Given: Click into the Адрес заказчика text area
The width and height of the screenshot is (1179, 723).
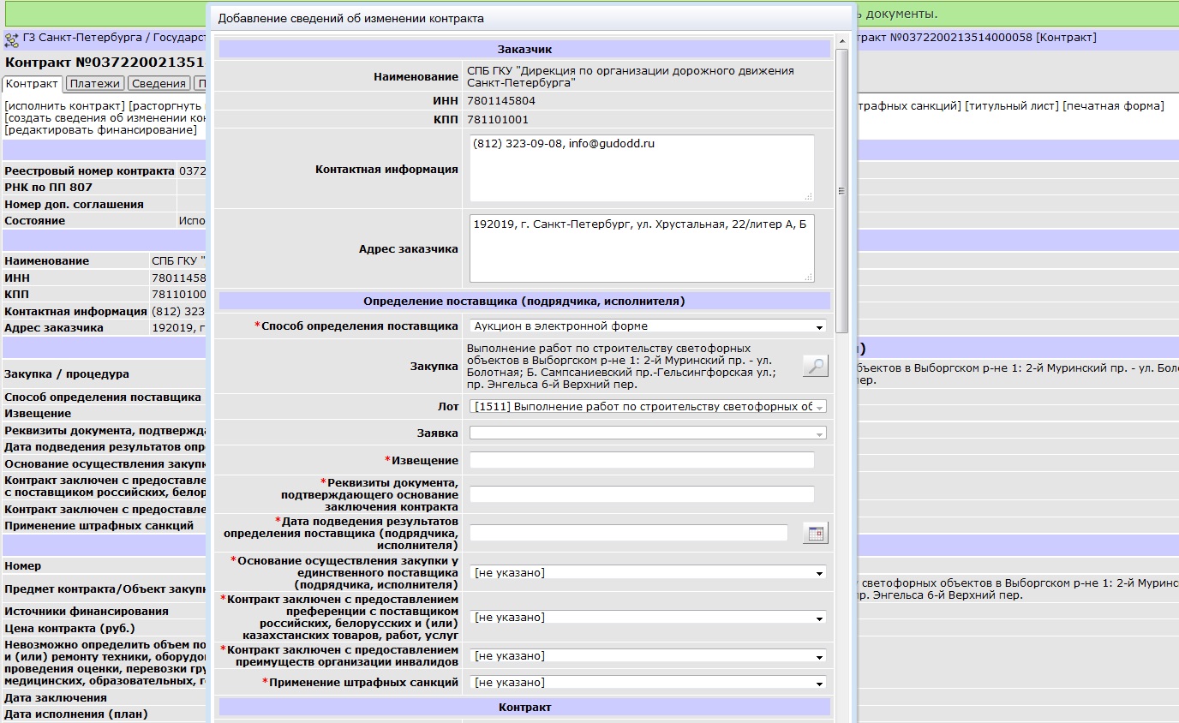Looking at the screenshot, I should pos(642,248).
